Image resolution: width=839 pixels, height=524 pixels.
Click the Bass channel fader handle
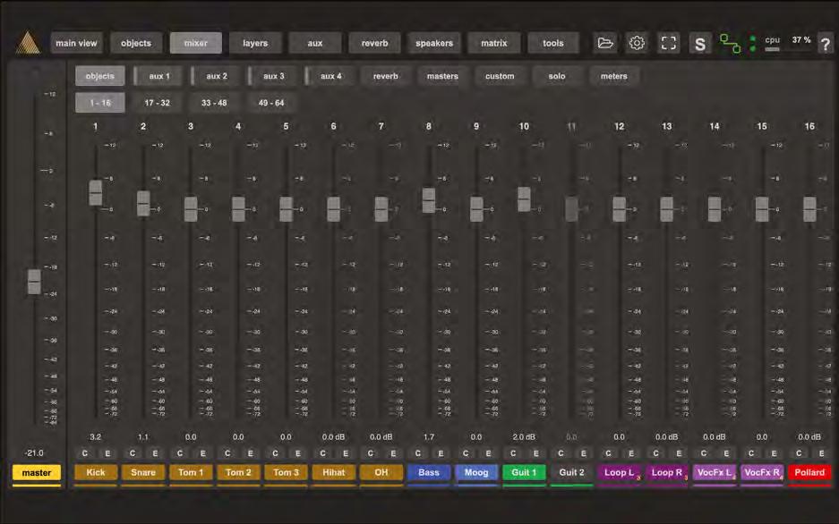[x=429, y=200]
